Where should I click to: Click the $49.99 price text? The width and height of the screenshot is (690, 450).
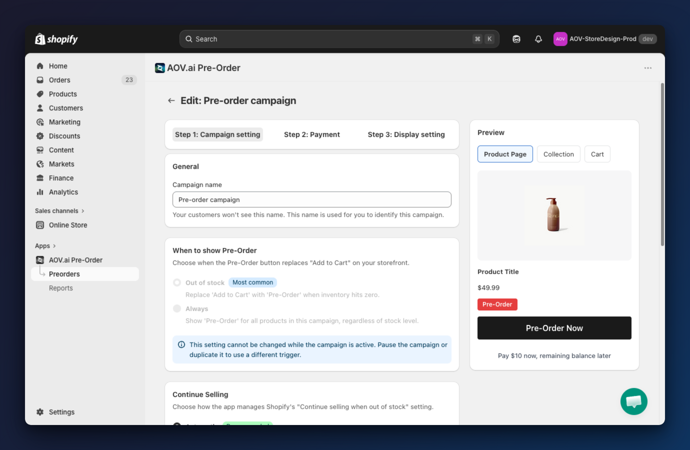(488, 288)
